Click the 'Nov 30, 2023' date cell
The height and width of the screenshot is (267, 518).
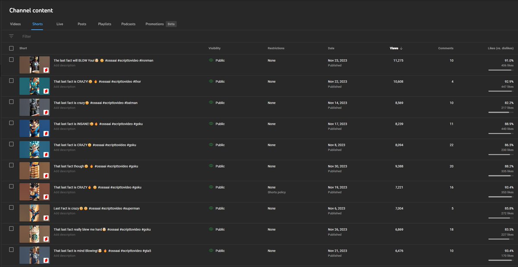(338, 166)
